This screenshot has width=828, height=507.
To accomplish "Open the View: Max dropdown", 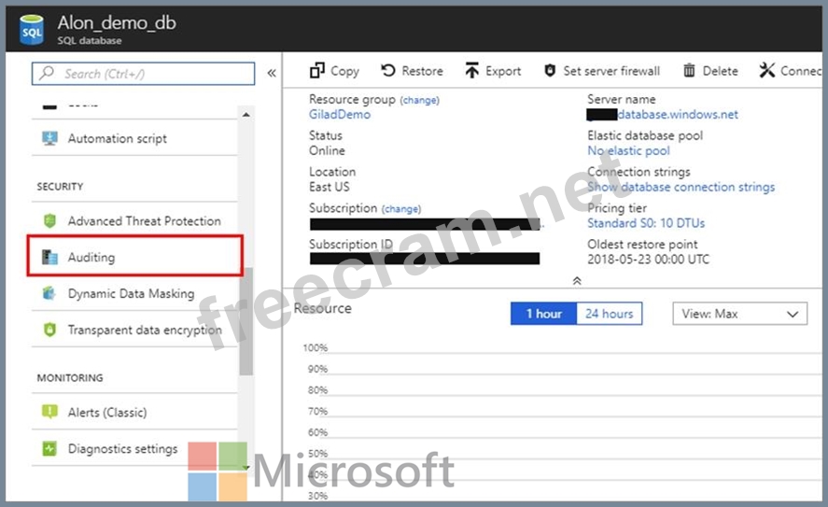I will click(740, 314).
